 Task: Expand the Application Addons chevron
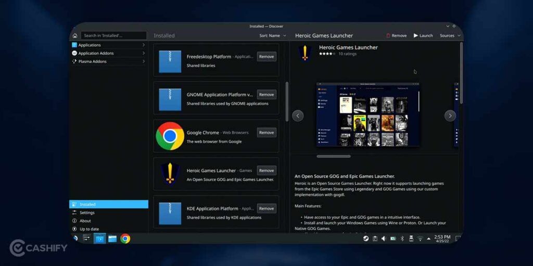tap(144, 54)
